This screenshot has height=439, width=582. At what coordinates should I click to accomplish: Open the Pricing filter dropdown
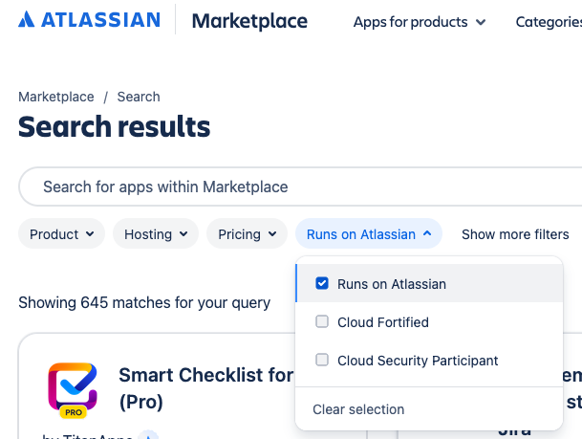coord(248,234)
